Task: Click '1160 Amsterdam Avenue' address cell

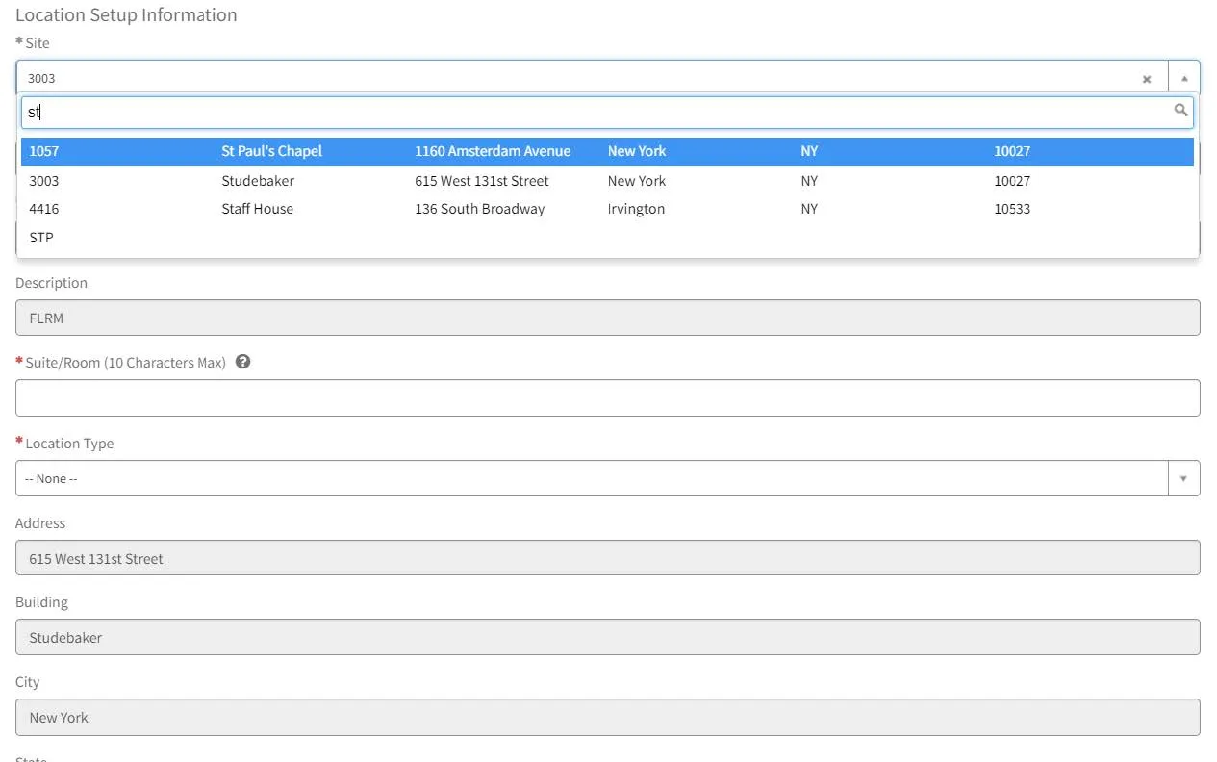Action: pyautogui.click(x=493, y=151)
